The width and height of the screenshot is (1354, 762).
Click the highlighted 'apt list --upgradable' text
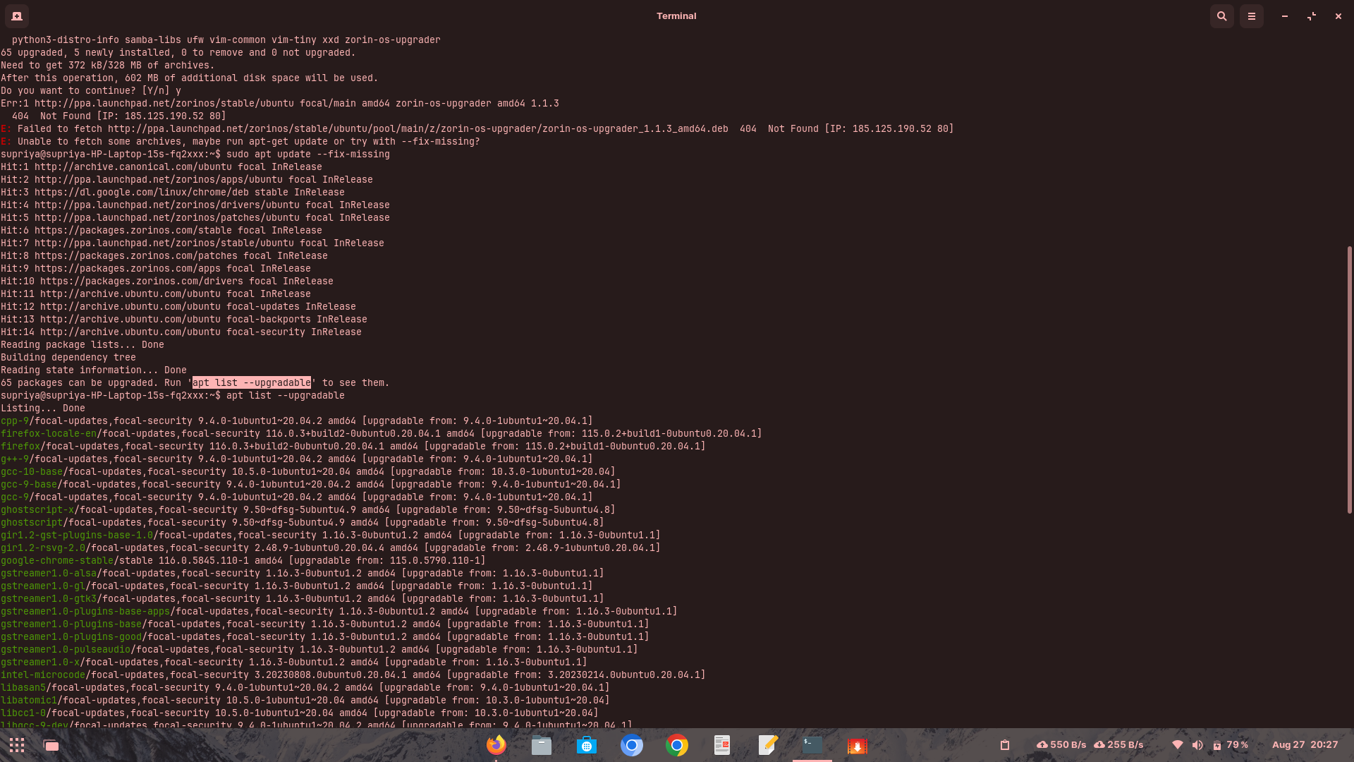pos(252,383)
